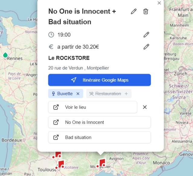Click the venue name 'Le ROCKSTORE'
This screenshot has width=193, height=176.
click(x=69, y=58)
